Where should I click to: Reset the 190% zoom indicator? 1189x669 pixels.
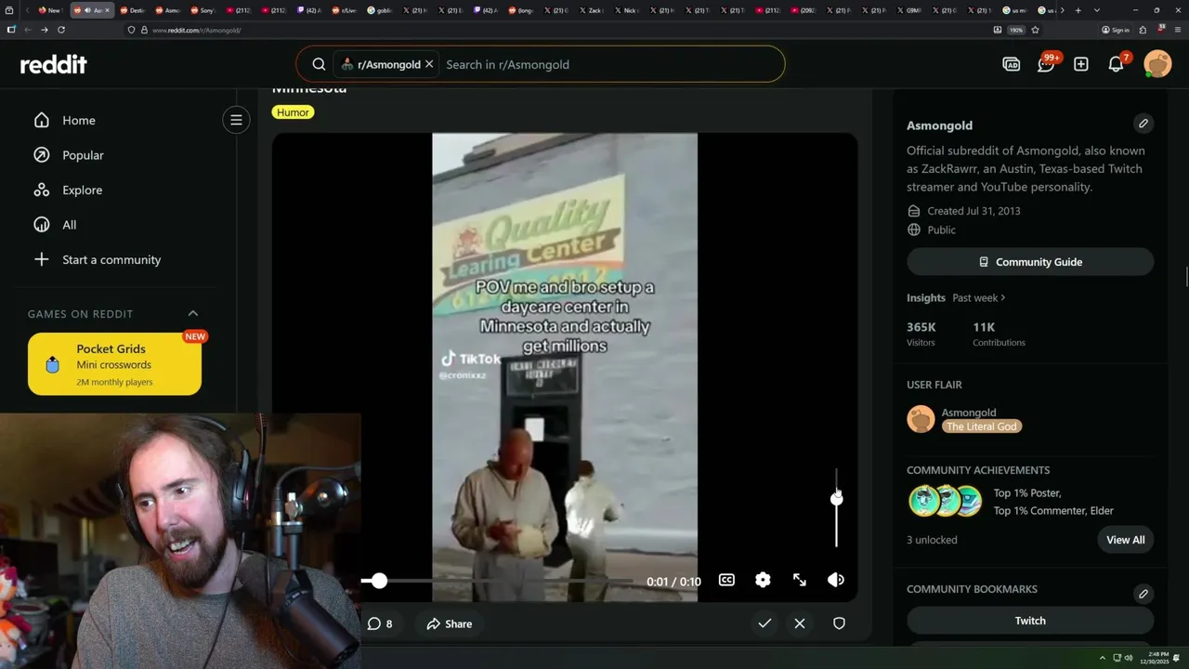click(x=1016, y=30)
